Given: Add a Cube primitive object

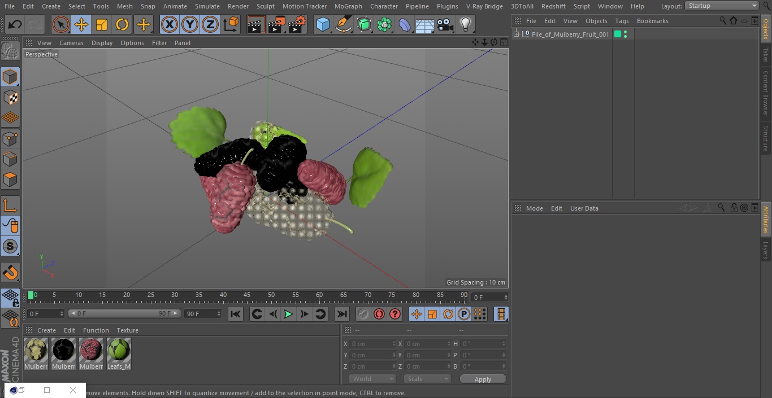Looking at the screenshot, I should 323,24.
